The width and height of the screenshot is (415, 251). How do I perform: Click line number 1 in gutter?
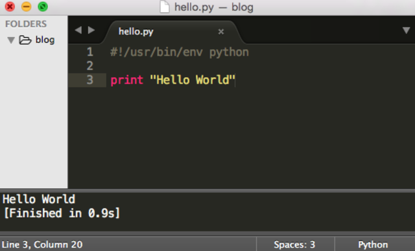click(x=90, y=52)
